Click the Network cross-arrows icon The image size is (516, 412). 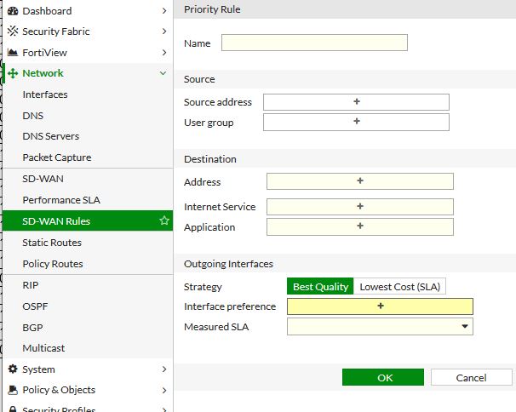[13, 73]
